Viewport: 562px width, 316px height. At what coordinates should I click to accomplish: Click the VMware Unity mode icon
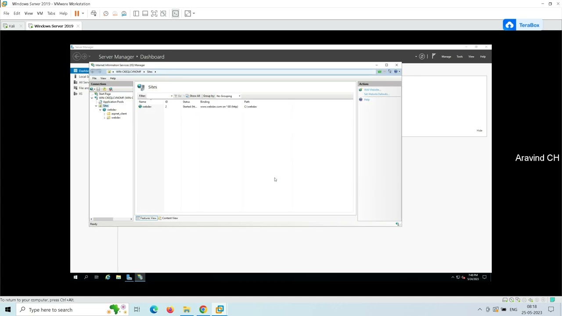[x=163, y=14]
